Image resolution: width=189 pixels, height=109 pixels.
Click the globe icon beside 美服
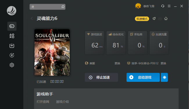(87, 63)
